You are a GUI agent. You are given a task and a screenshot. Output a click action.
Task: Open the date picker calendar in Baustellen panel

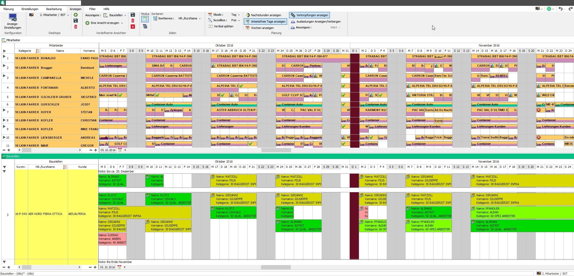119,267
